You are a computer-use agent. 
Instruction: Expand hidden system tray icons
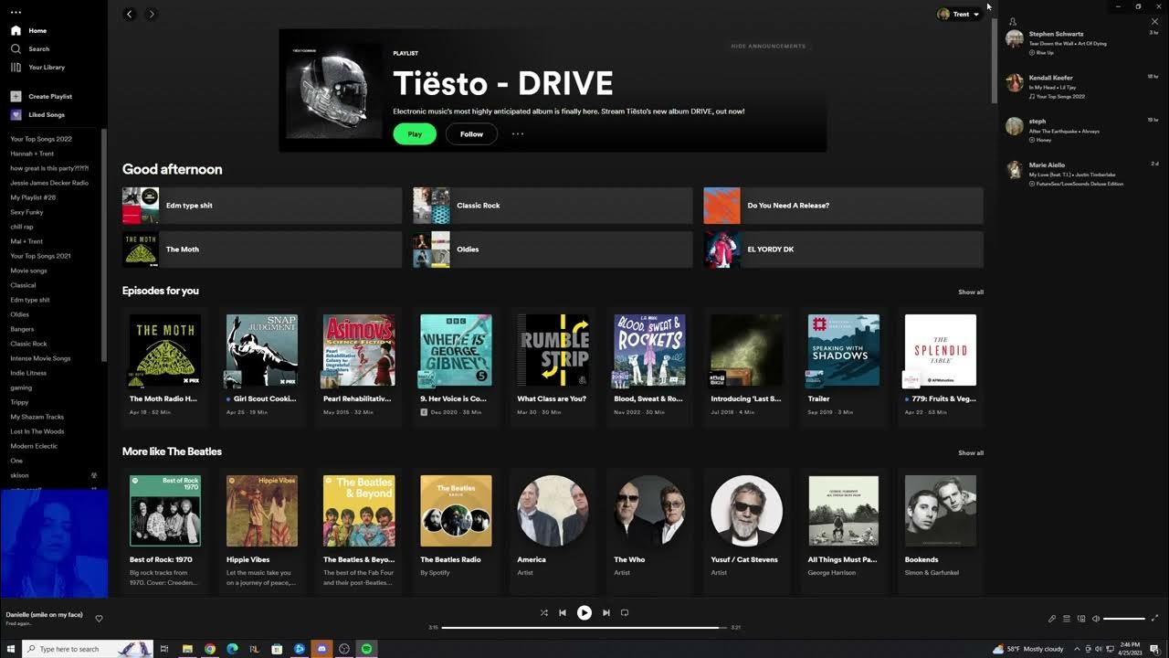point(1075,649)
